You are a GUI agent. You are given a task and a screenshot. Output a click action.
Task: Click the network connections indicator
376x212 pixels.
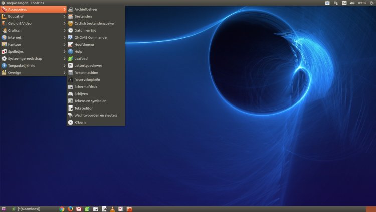336,3
